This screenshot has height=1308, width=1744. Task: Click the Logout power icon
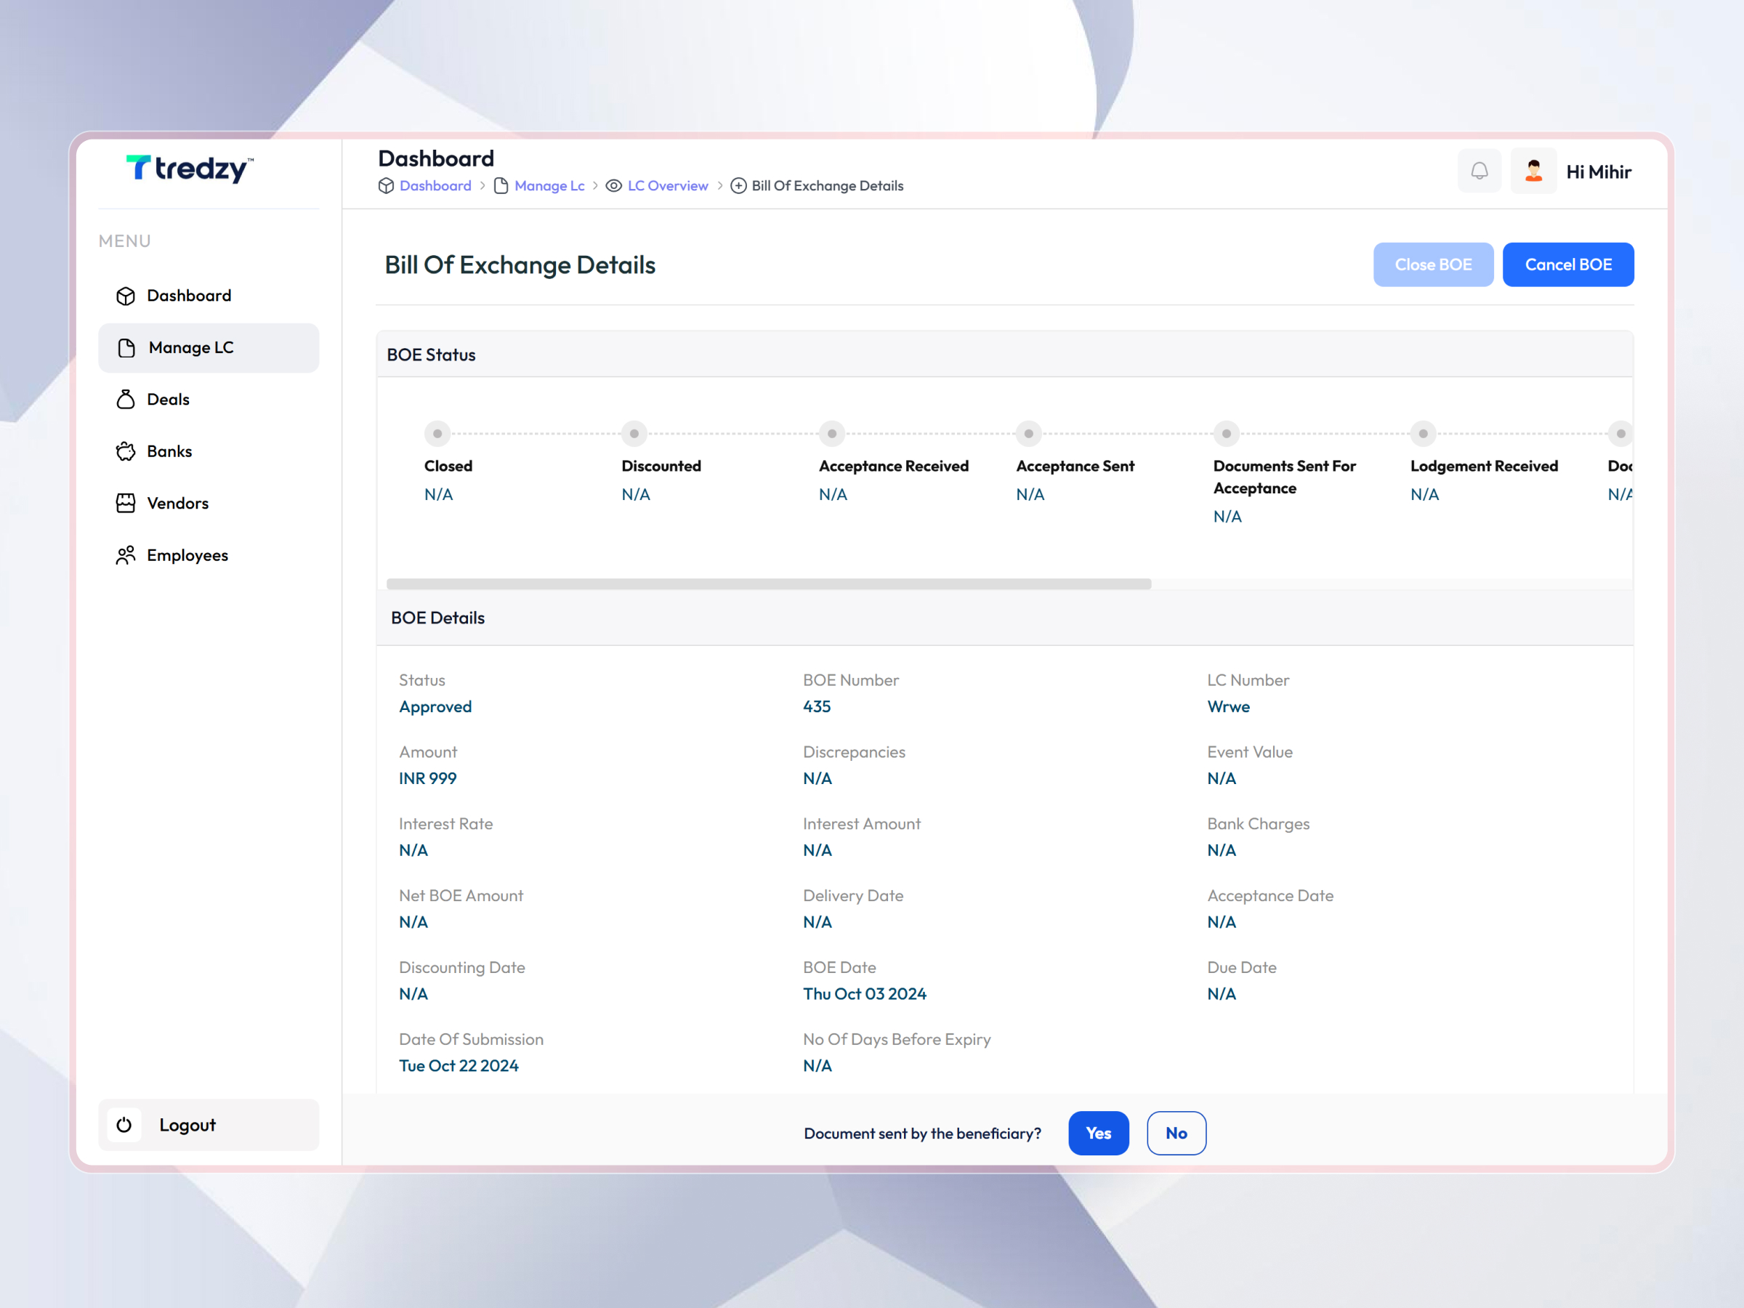click(x=124, y=1125)
